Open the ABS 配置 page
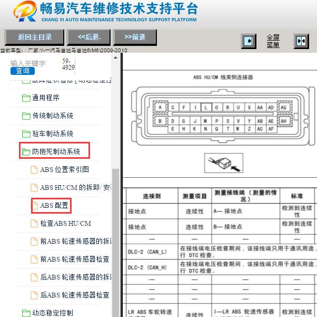Screen dimensions: 317x317 pos(54,205)
